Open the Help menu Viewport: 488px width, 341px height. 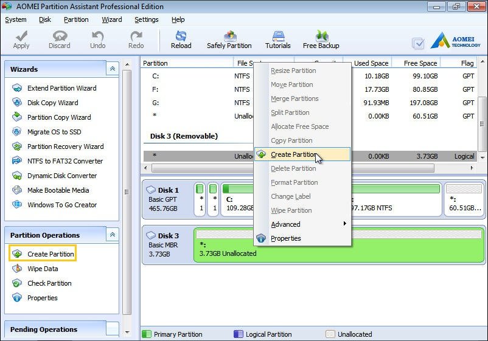(178, 19)
